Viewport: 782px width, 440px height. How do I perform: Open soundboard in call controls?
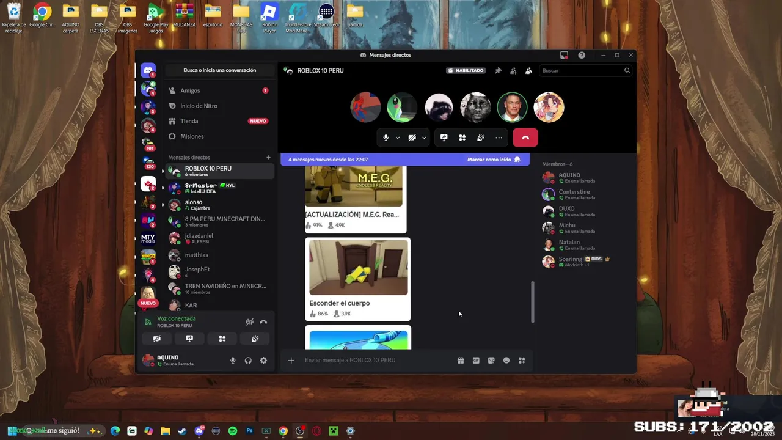[x=481, y=137]
